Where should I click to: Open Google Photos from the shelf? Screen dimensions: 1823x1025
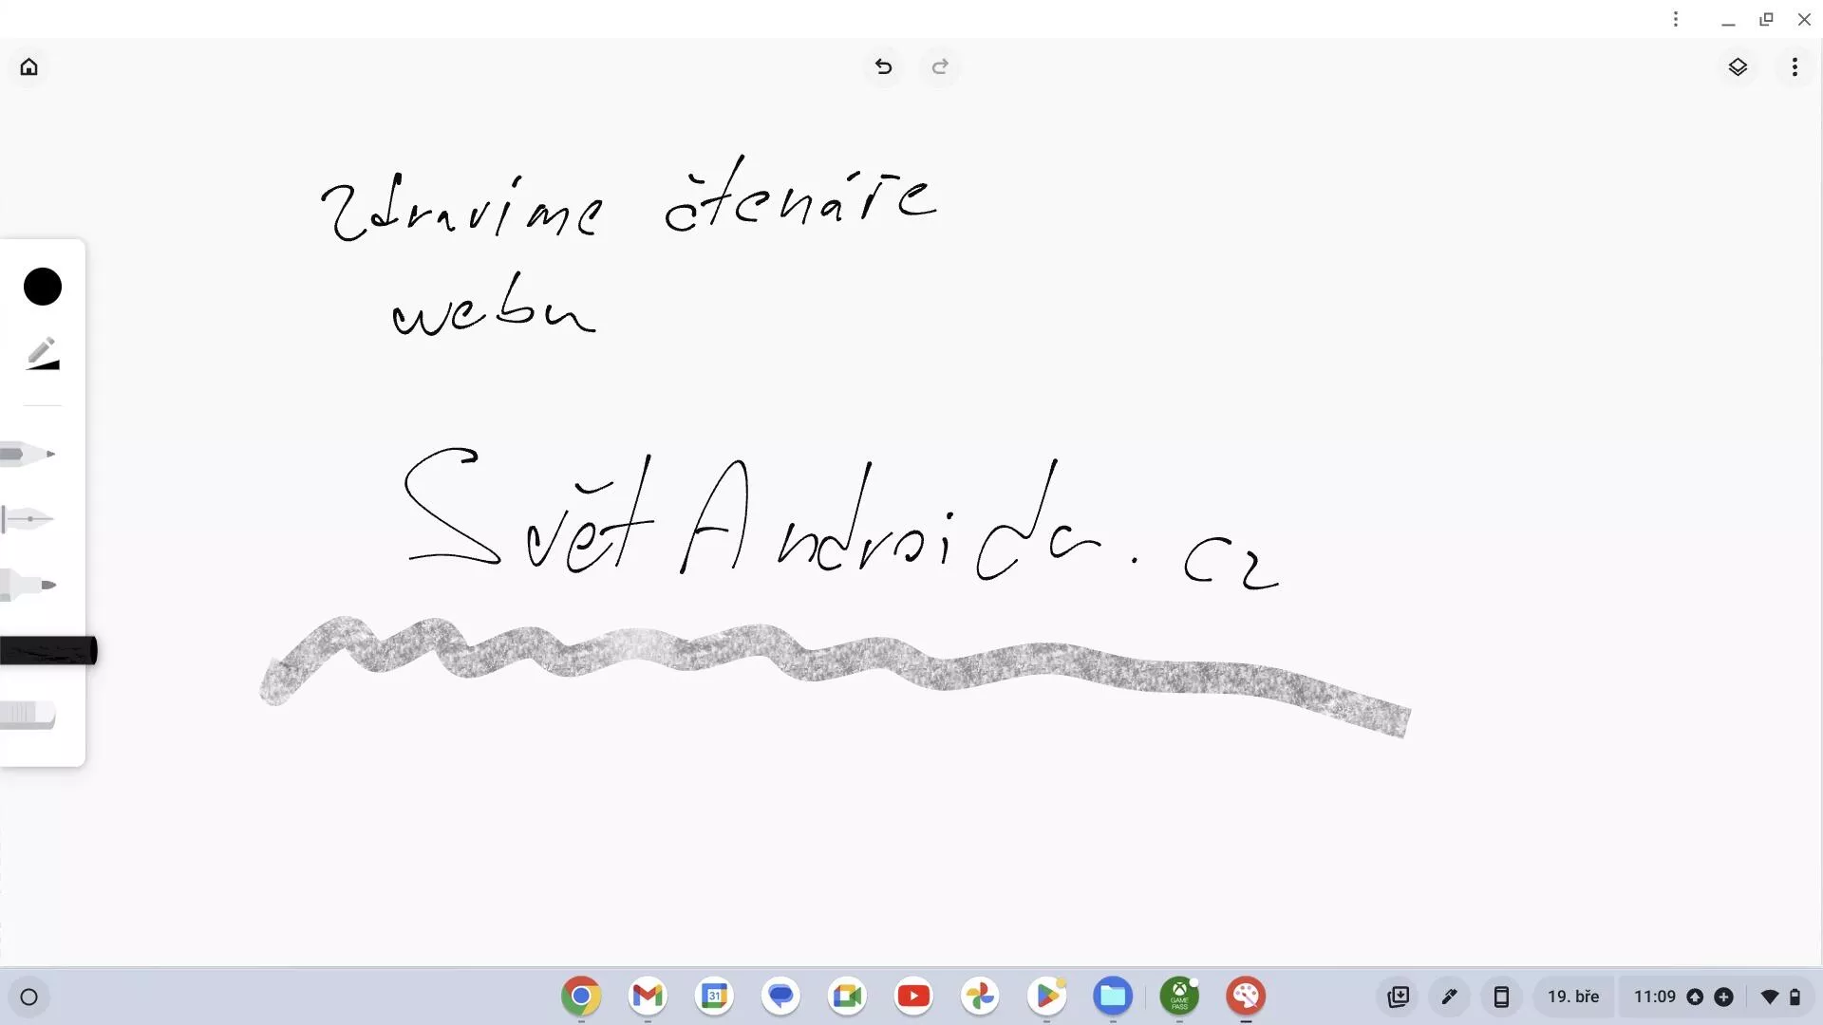coord(980,997)
